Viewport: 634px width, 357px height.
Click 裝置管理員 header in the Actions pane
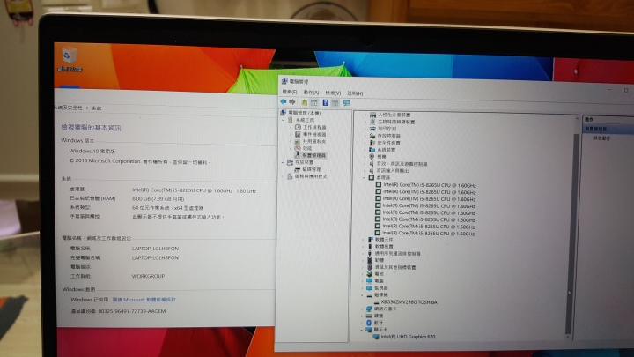pos(596,129)
